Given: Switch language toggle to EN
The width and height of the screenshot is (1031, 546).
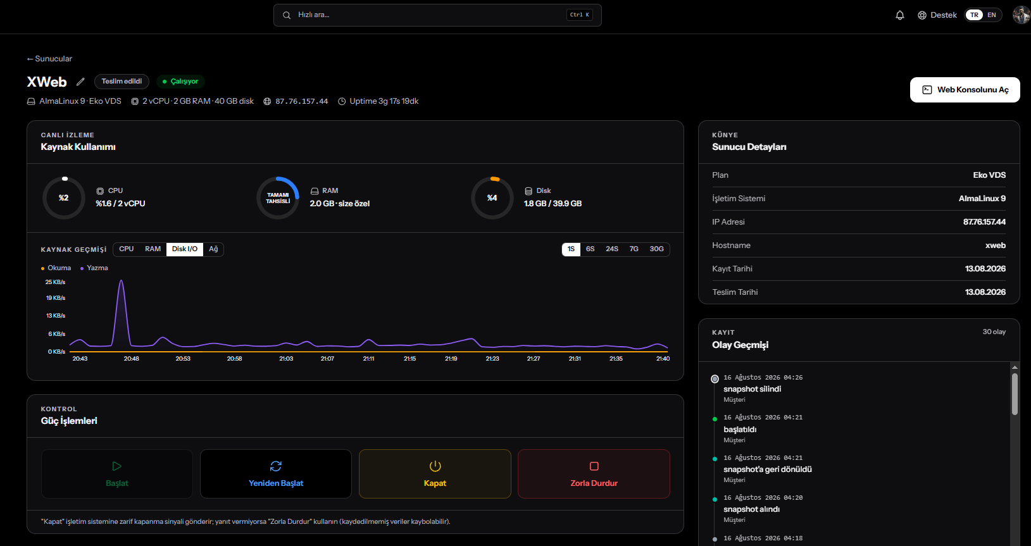Looking at the screenshot, I should [992, 15].
